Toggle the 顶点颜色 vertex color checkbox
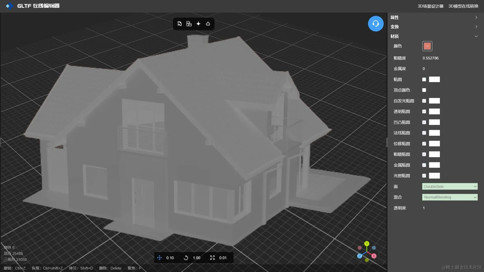 424,90
